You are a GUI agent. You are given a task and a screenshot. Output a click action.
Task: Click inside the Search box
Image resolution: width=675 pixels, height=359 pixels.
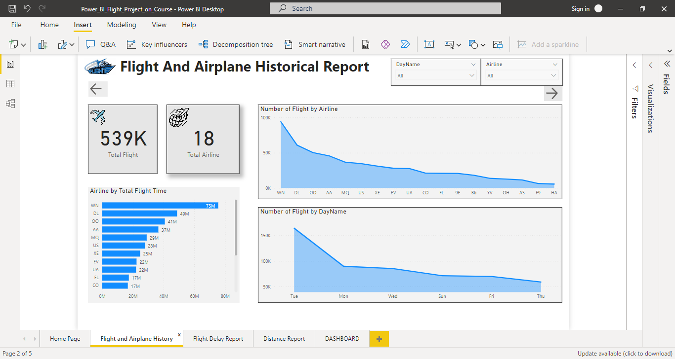[x=385, y=8]
